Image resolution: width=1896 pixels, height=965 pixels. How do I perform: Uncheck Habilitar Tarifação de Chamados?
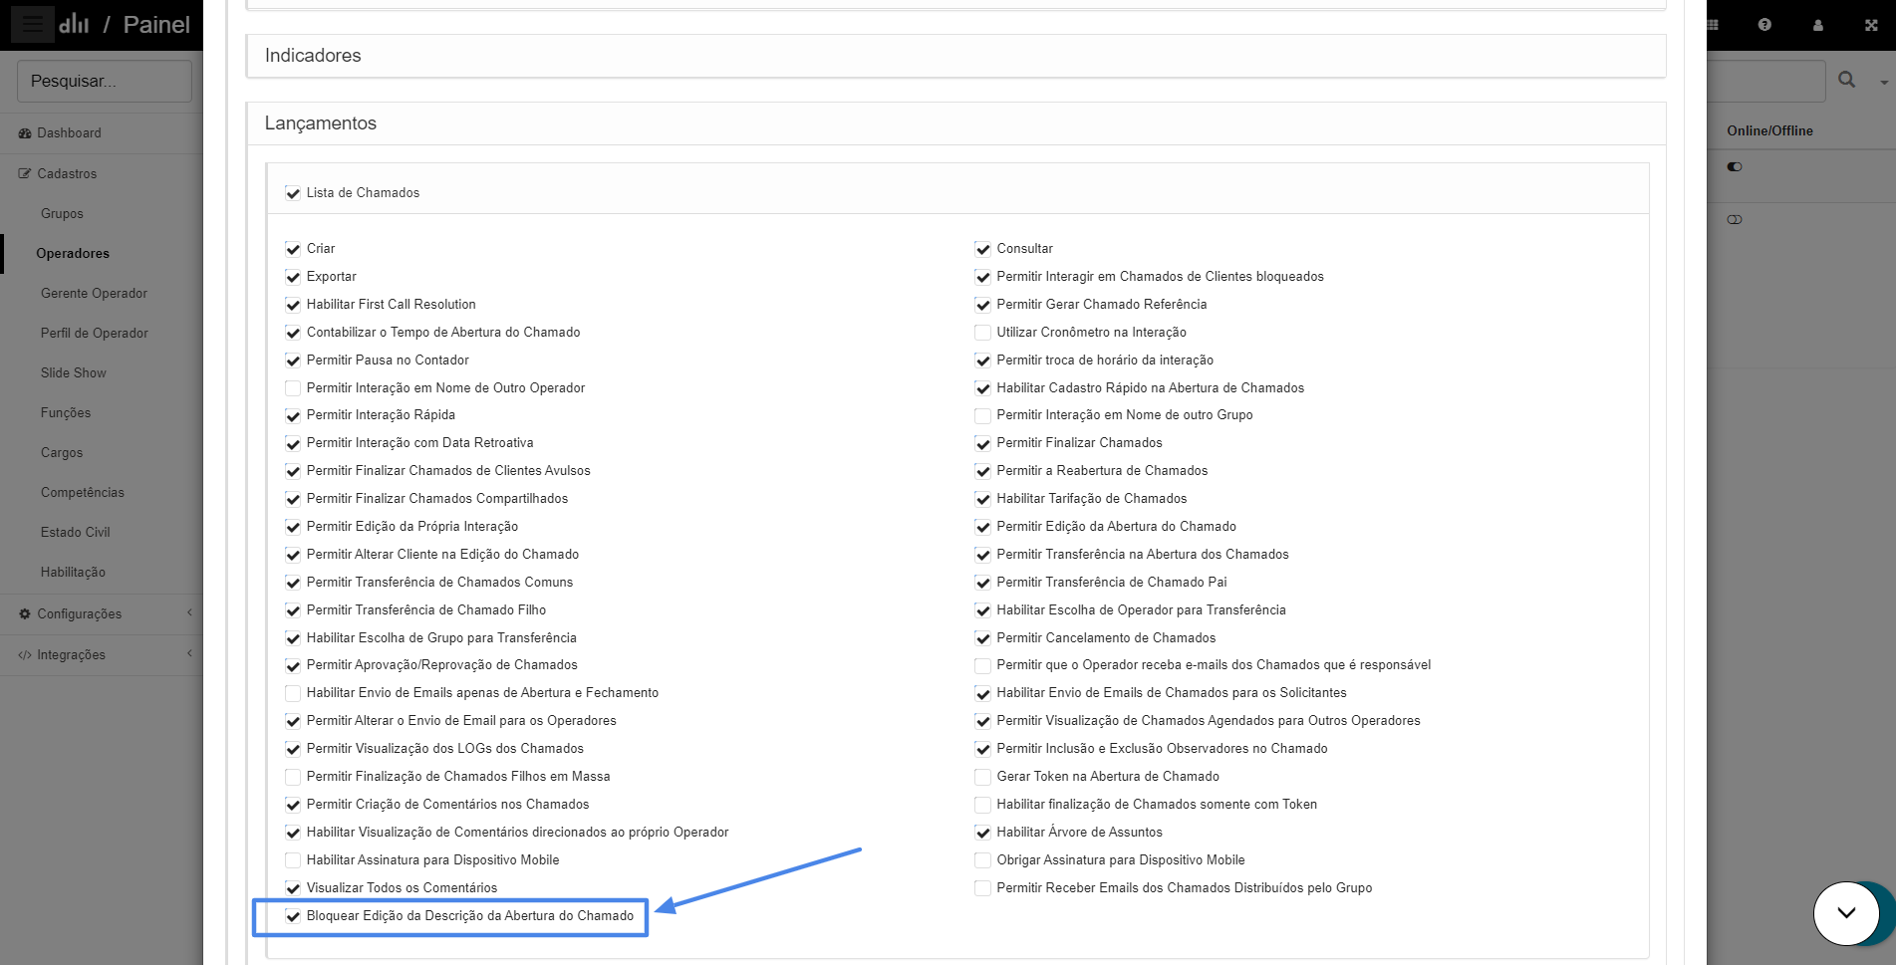click(x=982, y=499)
